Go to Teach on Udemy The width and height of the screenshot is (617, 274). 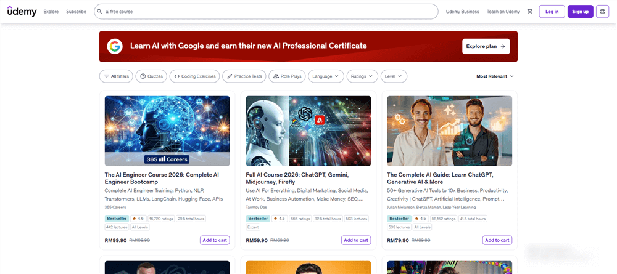click(503, 11)
